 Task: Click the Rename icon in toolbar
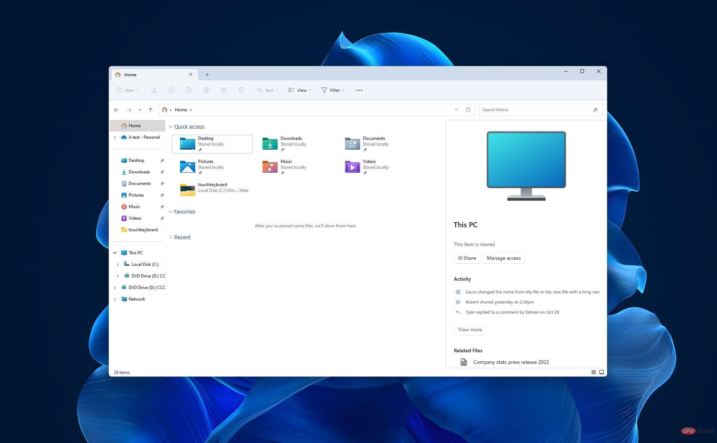pos(206,90)
